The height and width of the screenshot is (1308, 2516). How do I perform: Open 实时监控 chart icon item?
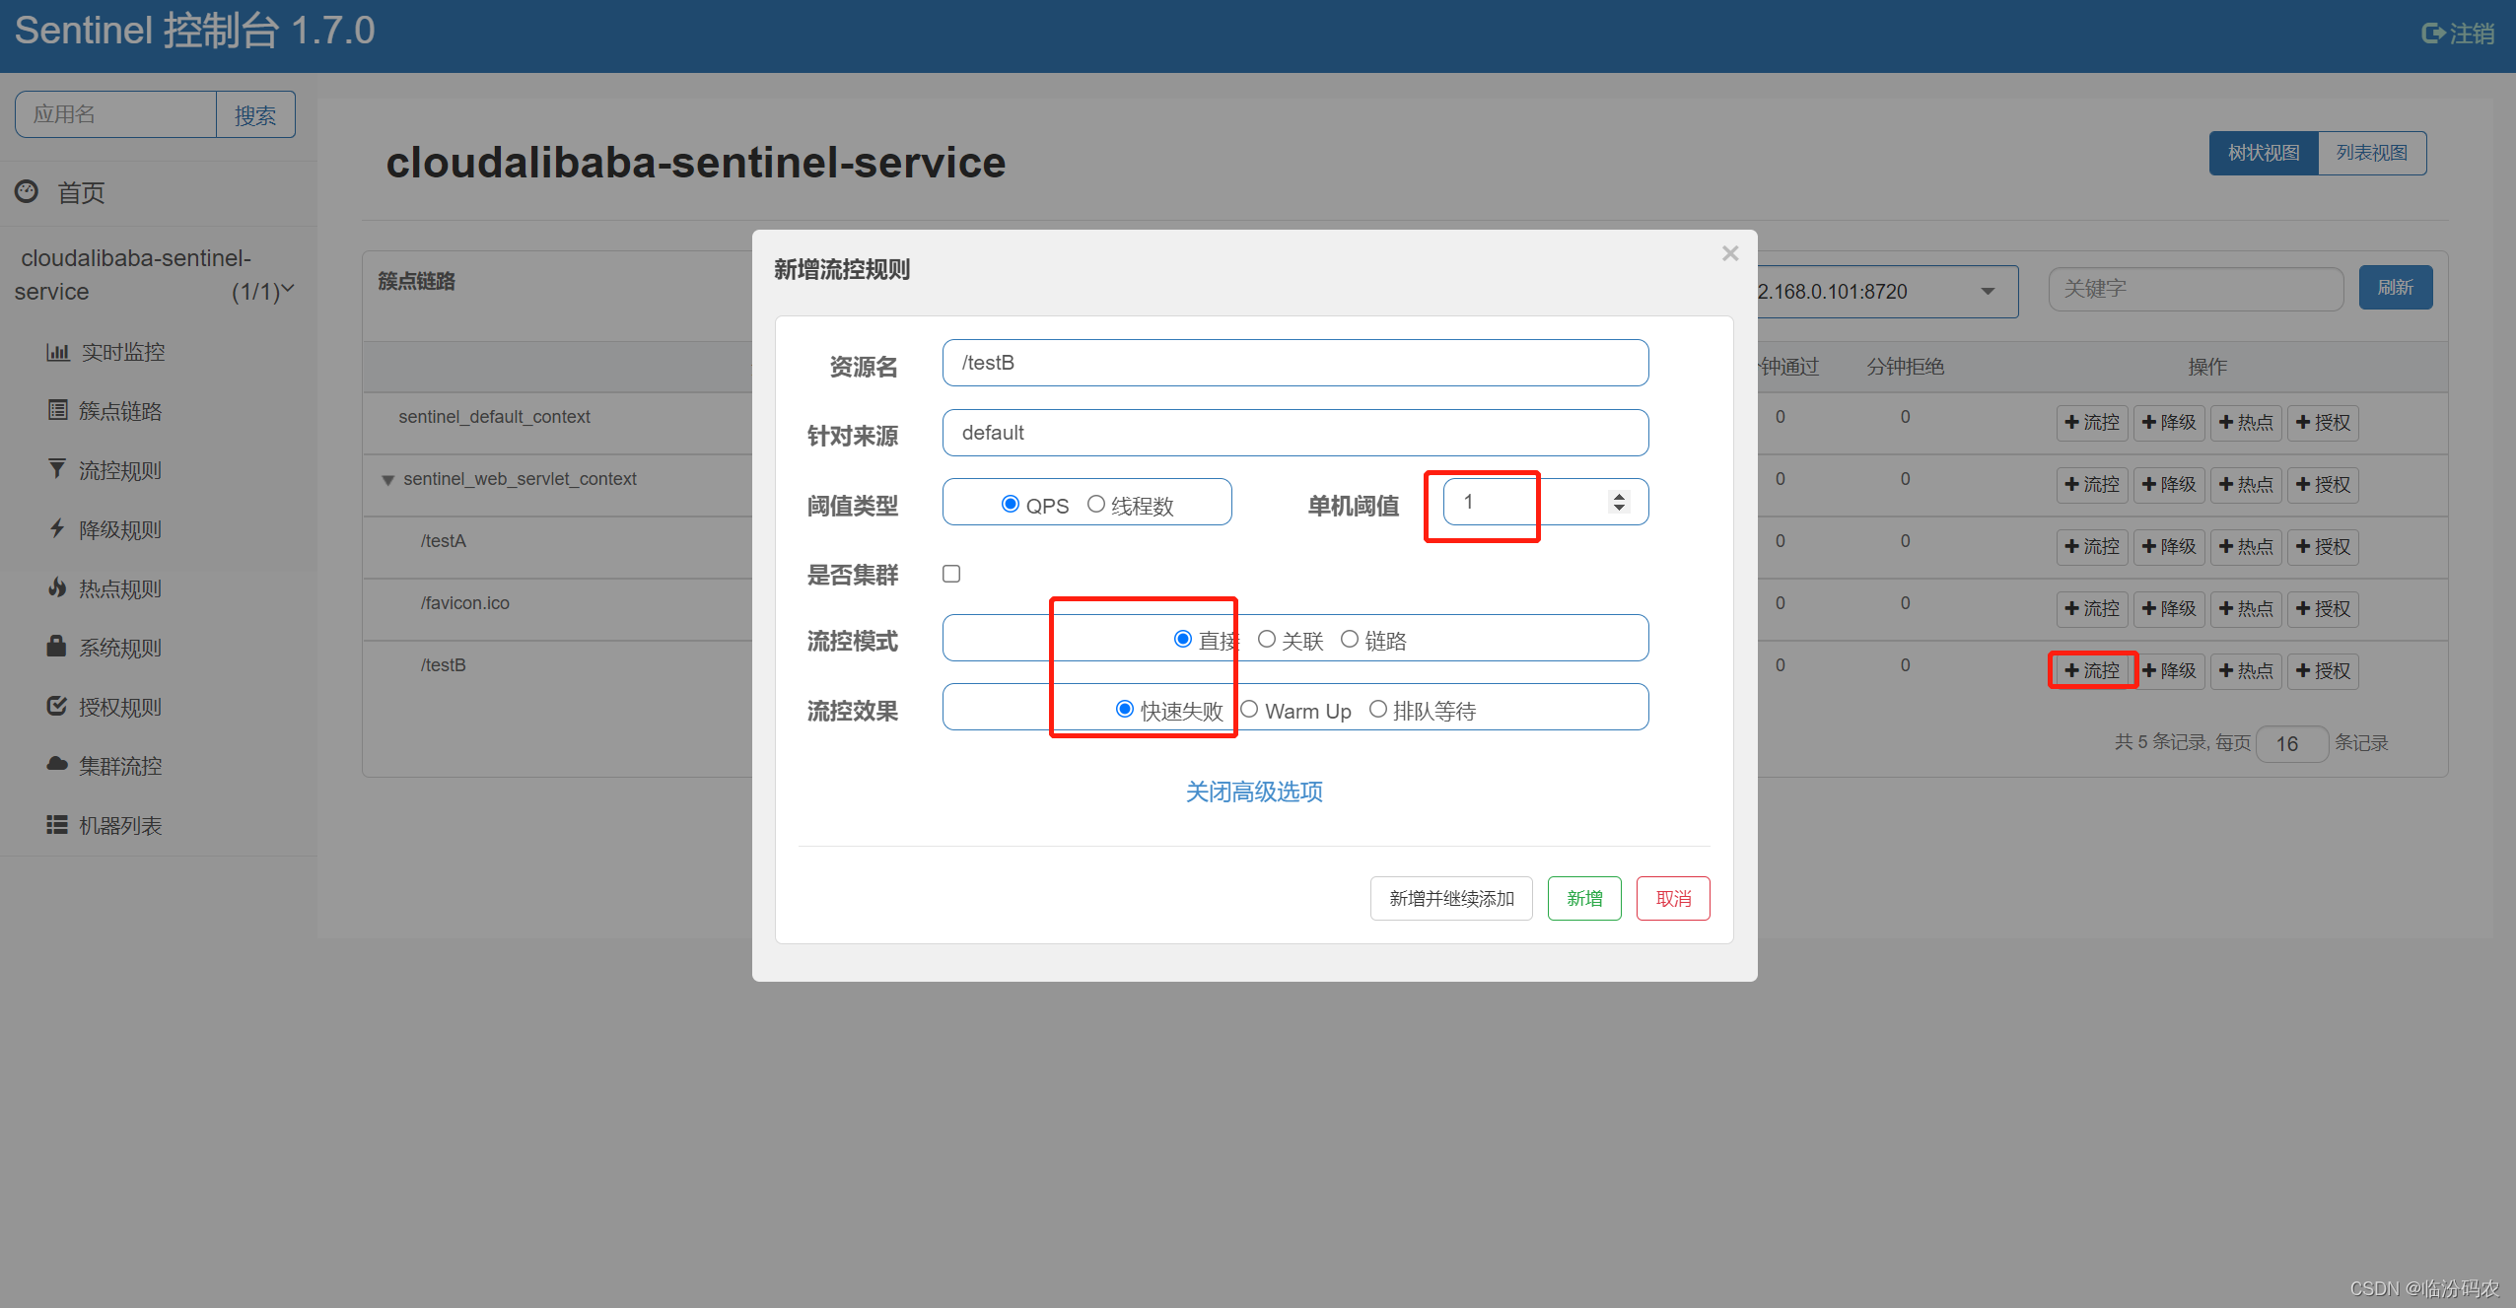105,352
